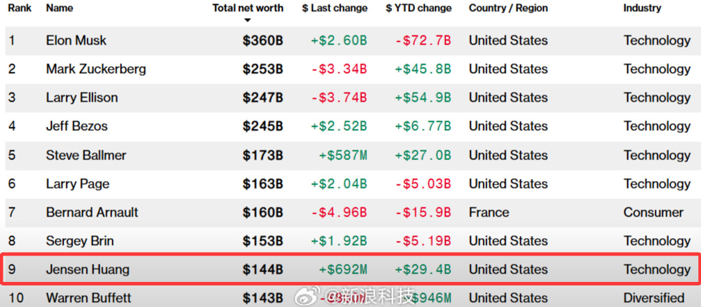701x307 pixels.
Task: Click Jensen Huang's $144B net worth
Action: [x=262, y=269]
